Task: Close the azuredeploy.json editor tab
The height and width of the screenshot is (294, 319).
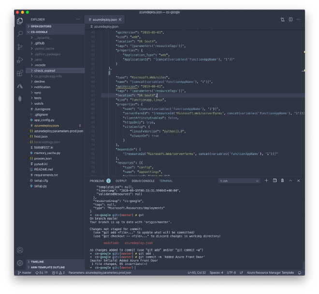Action: (x=120, y=19)
